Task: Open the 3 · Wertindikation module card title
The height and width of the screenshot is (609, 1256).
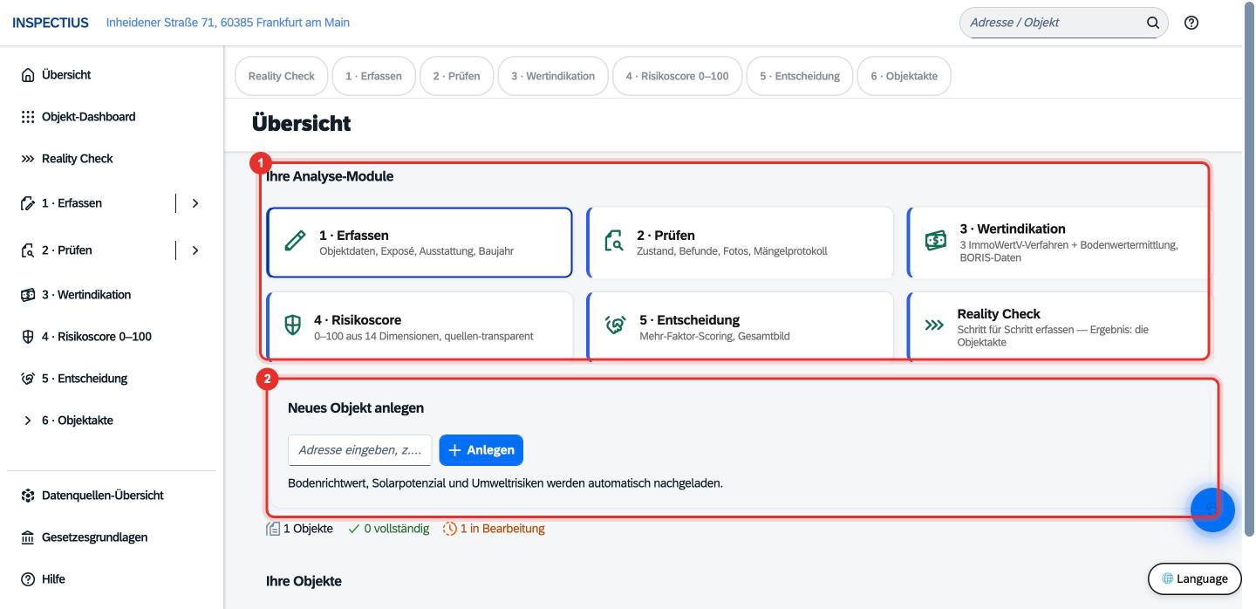Action: [1011, 229]
